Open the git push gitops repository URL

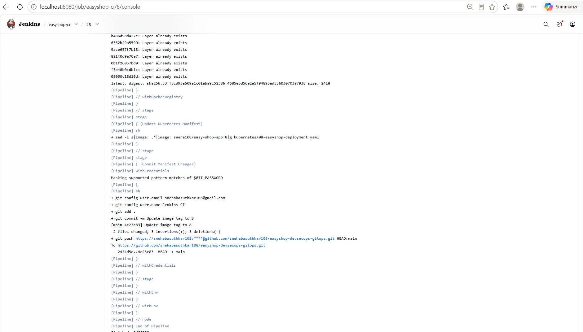coord(235,238)
